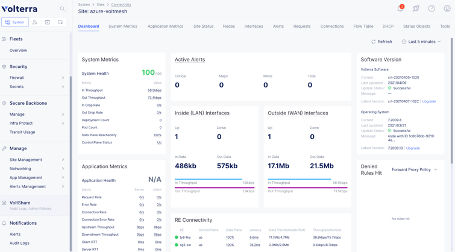Click WAN Out Throughput purple bar
This screenshot has height=252, width=455.
point(307,187)
